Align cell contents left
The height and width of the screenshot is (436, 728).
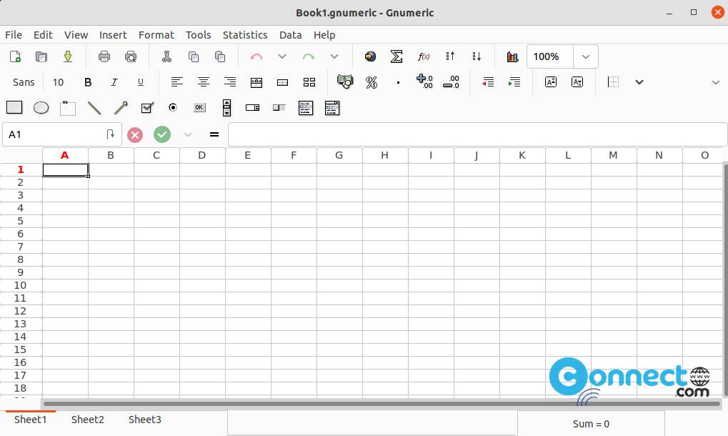176,82
